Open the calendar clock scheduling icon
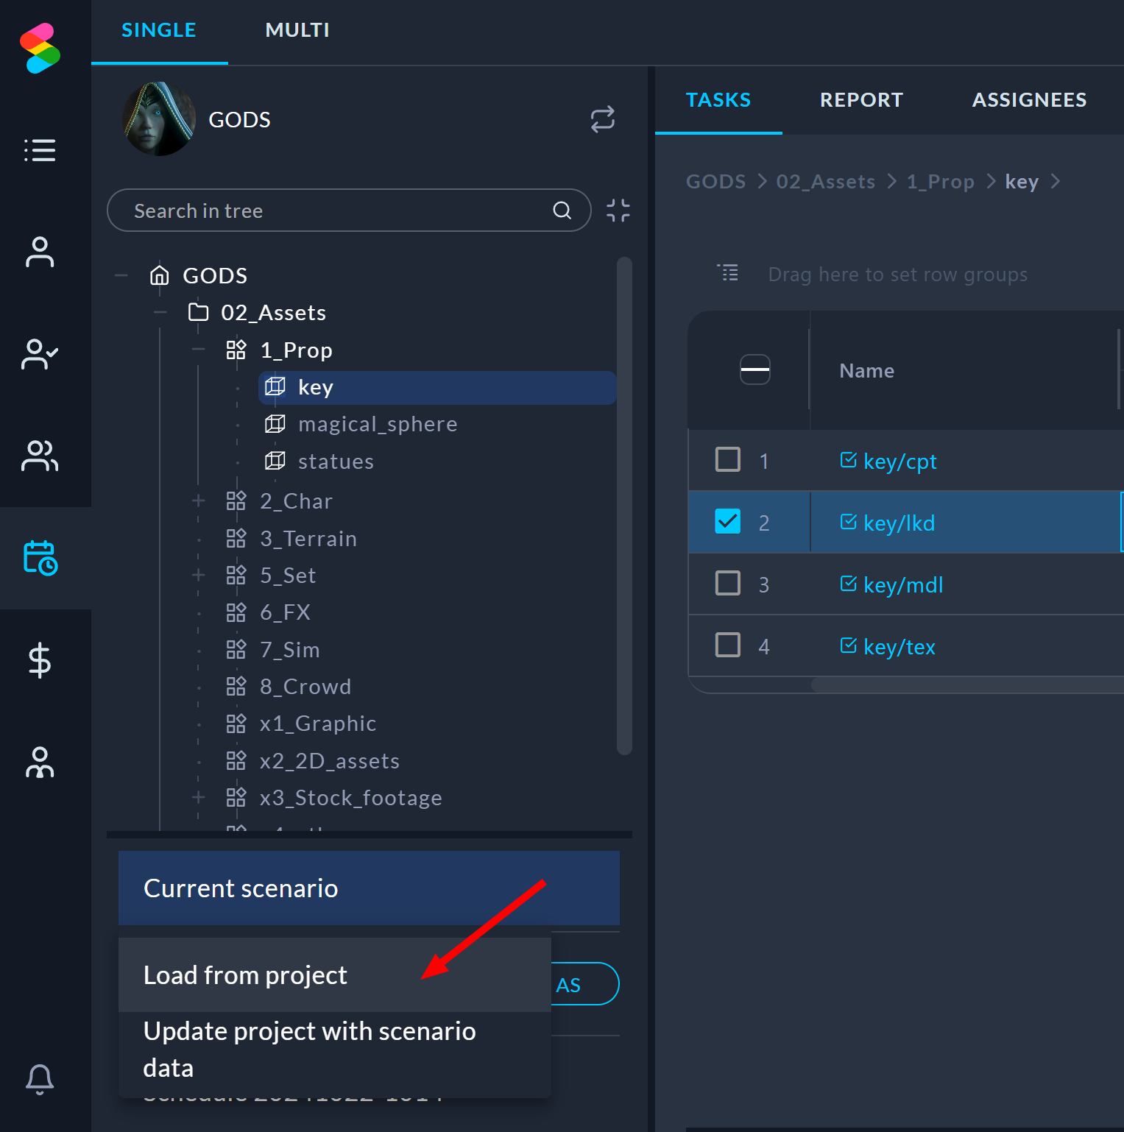This screenshot has width=1124, height=1132. point(40,558)
